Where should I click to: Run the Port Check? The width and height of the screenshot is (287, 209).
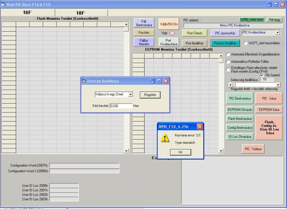coord(194,33)
